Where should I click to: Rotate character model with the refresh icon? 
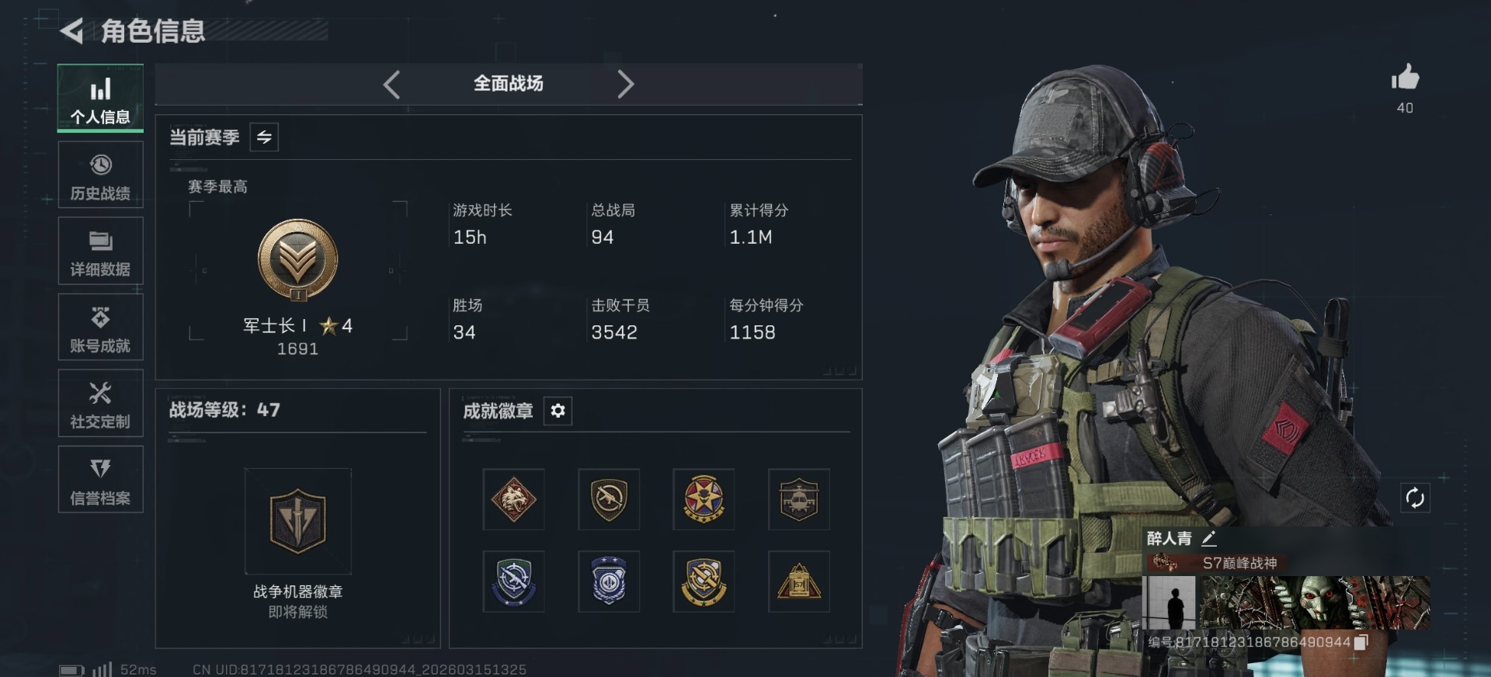coord(1415,498)
